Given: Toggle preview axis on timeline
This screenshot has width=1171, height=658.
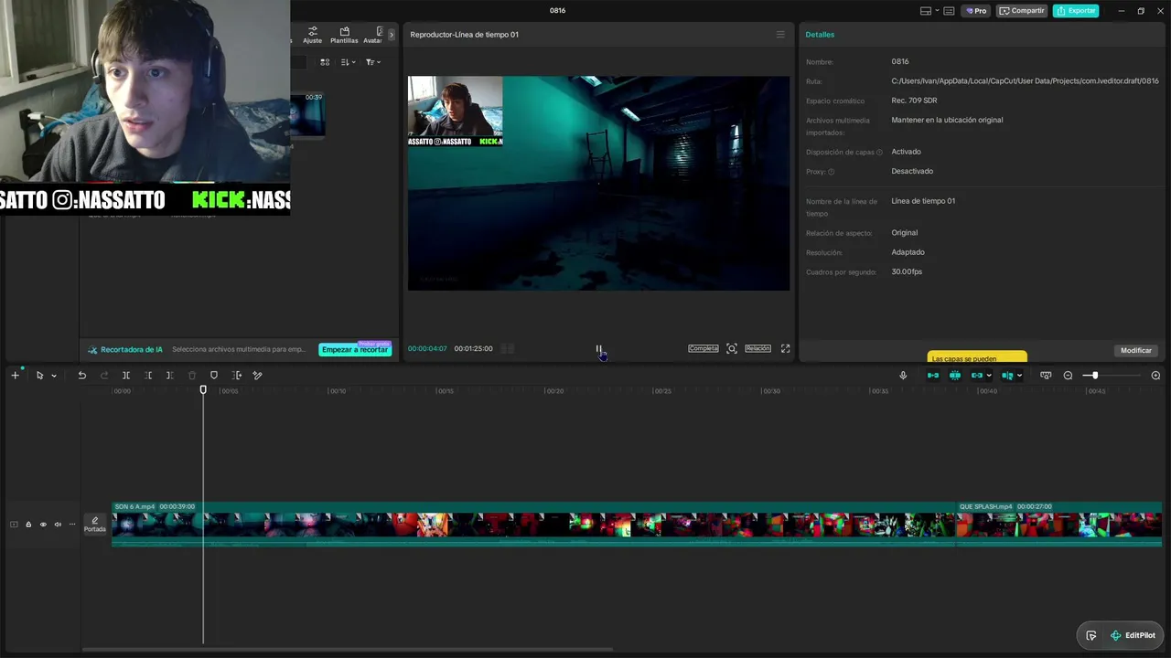Looking at the screenshot, I should [1007, 376].
